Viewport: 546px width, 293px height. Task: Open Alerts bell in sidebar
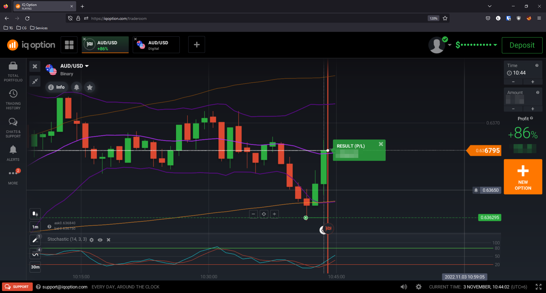click(x=13, y=153)
